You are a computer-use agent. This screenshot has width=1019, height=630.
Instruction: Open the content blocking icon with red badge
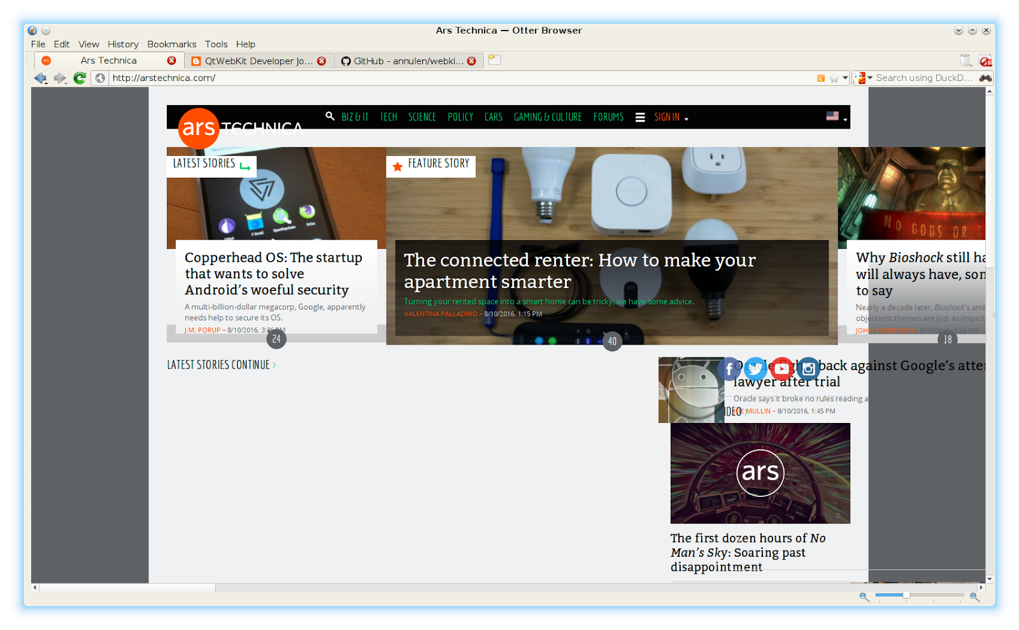(x=985, y=61)
